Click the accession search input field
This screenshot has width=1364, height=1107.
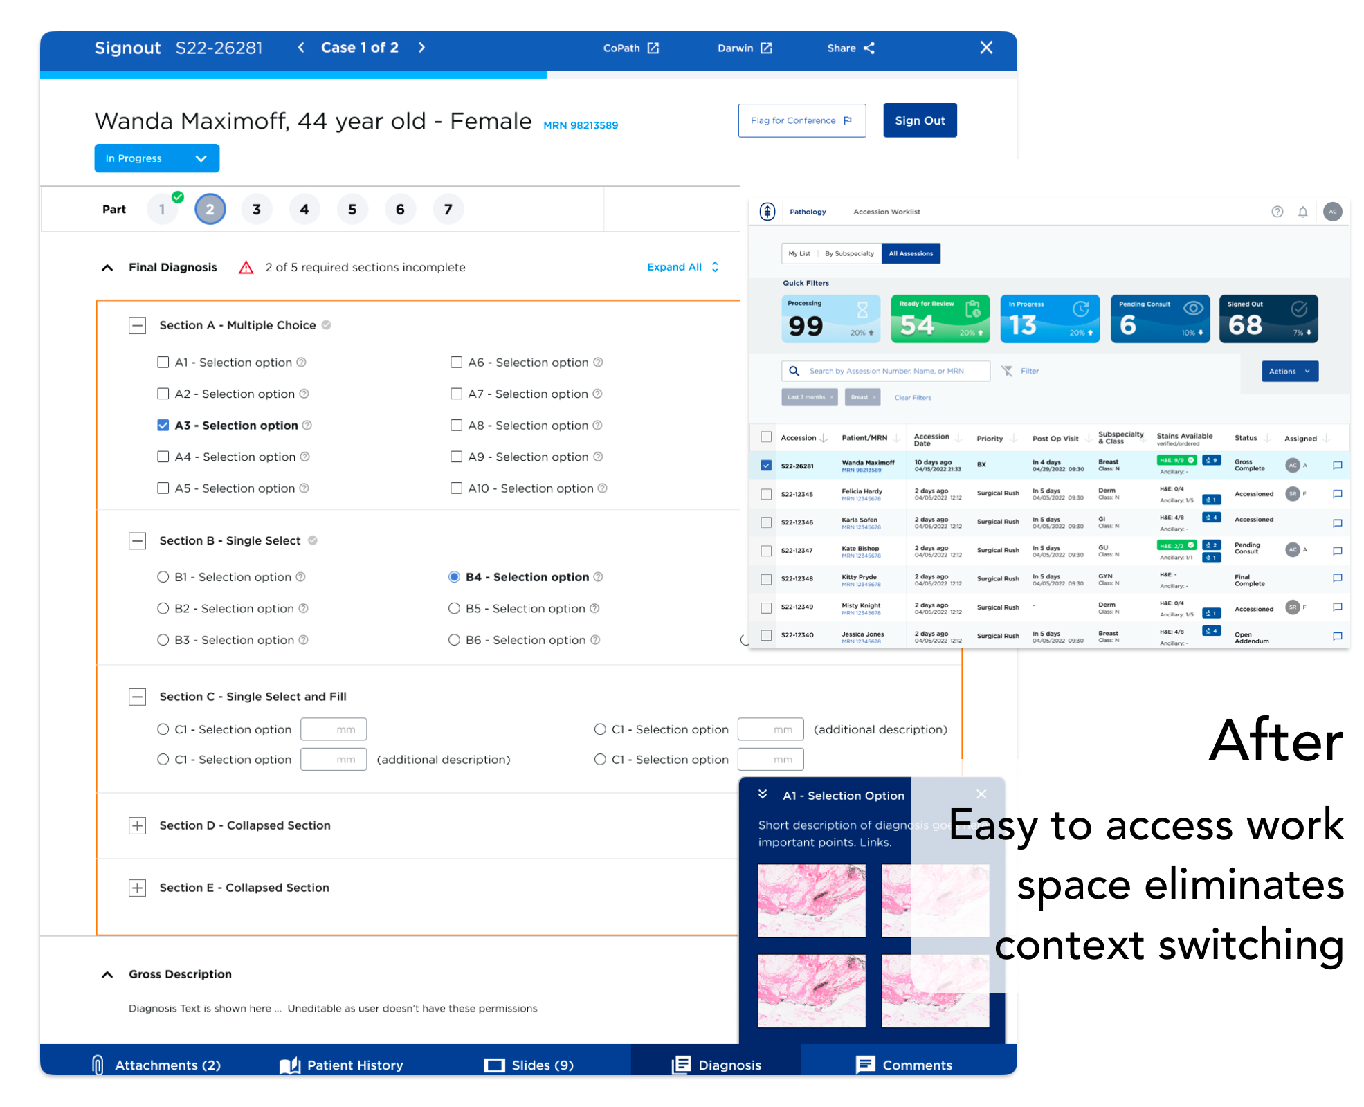[893, 371]
